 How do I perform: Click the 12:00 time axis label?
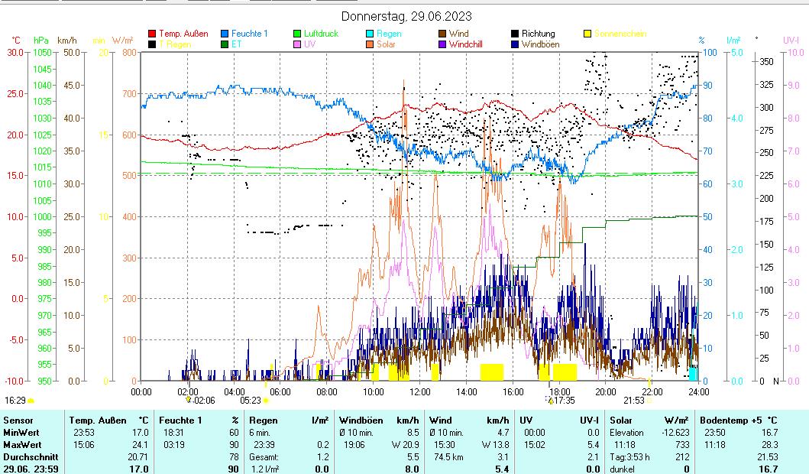tap(419, 391)
